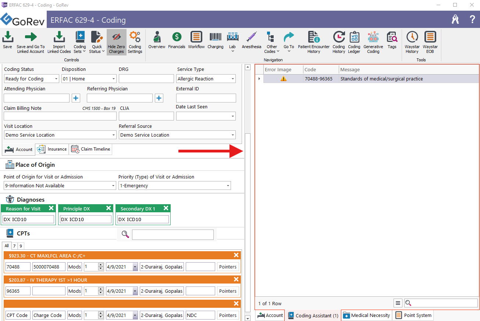The height and width of the screenshot is (321, 480).
Task: Open the Lab menu
Action: (x=232, y=42)
